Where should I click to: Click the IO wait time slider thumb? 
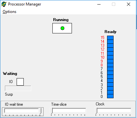40,111
